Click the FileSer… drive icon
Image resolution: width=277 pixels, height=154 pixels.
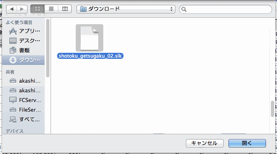click(x=13, y=110)
